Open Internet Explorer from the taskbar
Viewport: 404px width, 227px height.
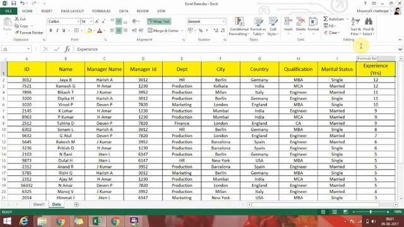[x=24, y=221]
